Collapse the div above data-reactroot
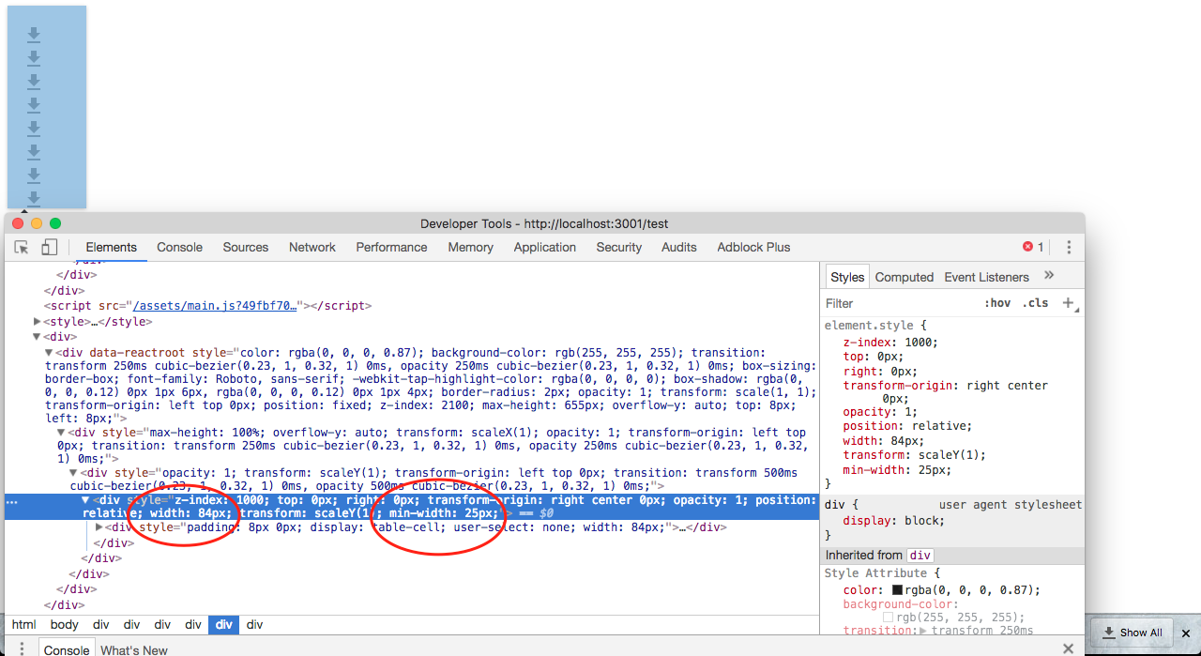Viewport: 1201px width, 656px height. point(38,336)
